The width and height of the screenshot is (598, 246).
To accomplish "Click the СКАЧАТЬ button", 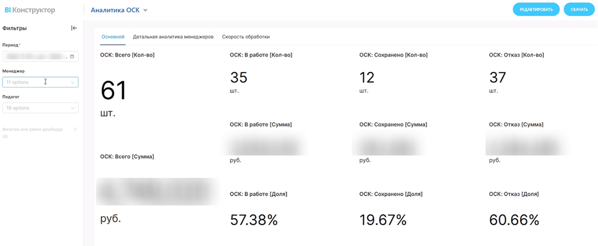I will pos(579,9).
